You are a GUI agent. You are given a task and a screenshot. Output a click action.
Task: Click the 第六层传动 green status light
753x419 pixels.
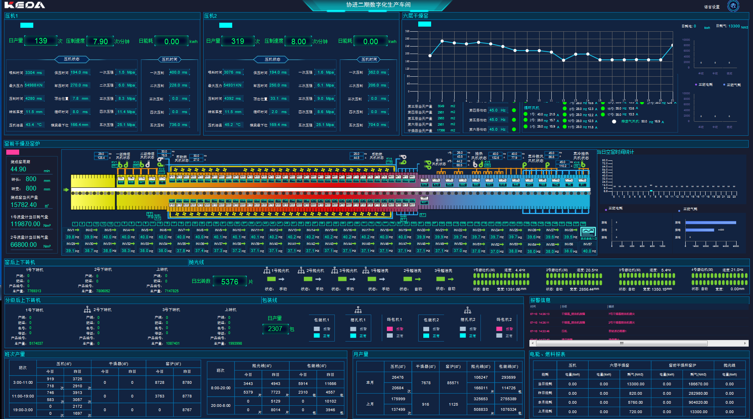point(514,129)
